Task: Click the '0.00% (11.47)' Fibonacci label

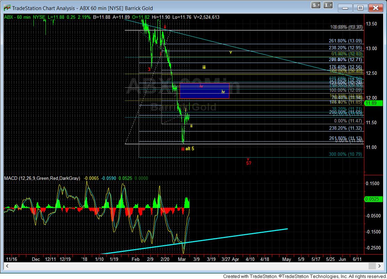Action: coord(348,121)
